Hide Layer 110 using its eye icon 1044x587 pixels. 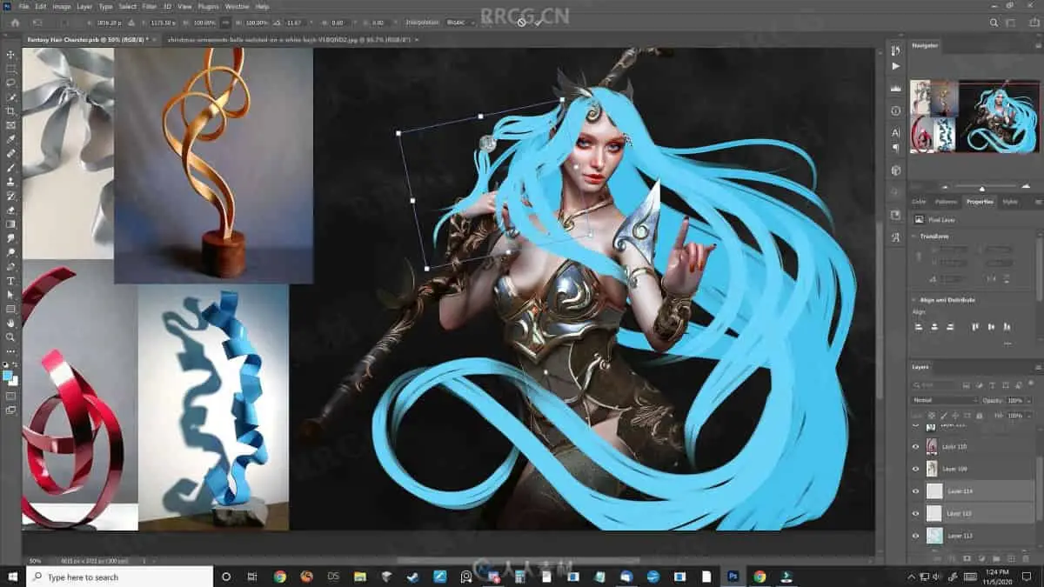click(915, 446)
